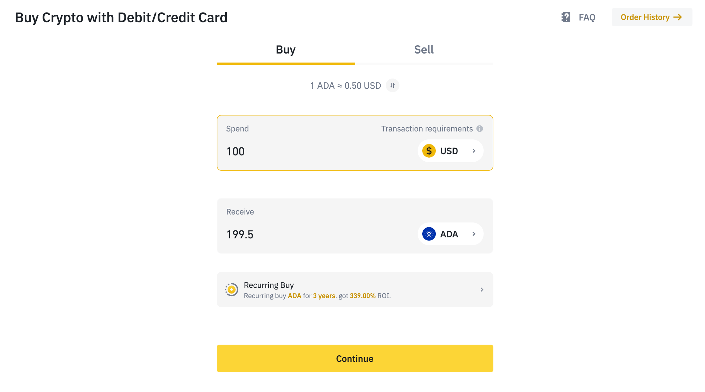705x392 pixels.
Task: Switch to the Buy tab
Action: tap(285, 50)
